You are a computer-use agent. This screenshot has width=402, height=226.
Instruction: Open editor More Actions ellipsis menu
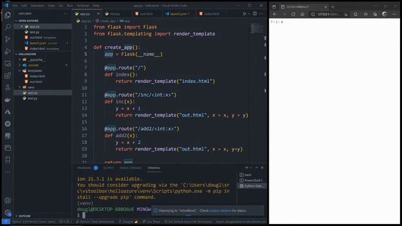(261, 14)
